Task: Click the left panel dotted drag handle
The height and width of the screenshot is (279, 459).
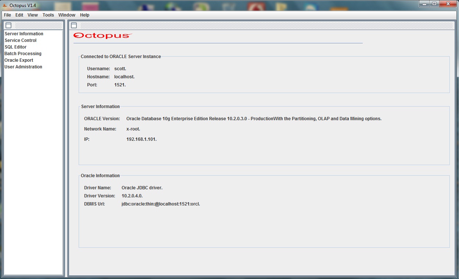Action: 39,25
